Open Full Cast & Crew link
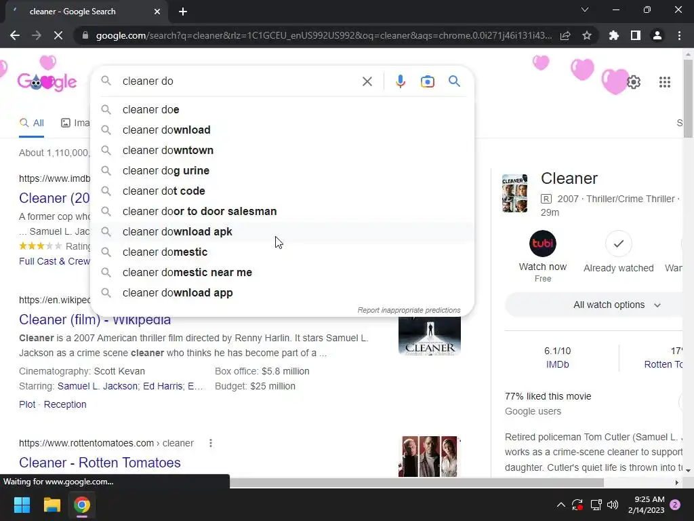The height and width of the screenshot is (521, 694). [x=54, y=261]
